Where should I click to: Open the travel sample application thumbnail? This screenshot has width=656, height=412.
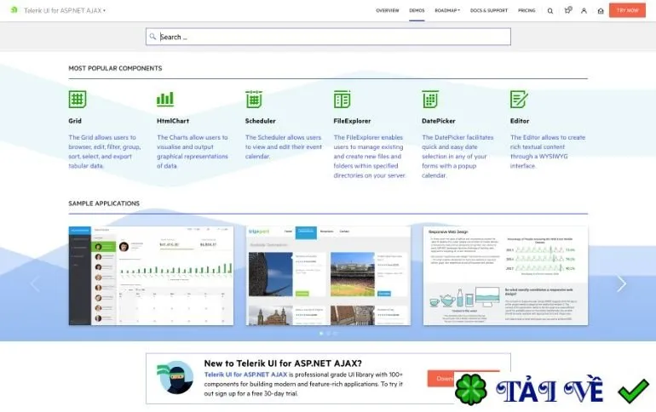pyautogui.click(x=328, y=276)
